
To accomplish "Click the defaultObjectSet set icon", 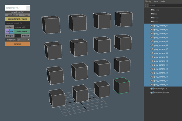I will [152, 93].
